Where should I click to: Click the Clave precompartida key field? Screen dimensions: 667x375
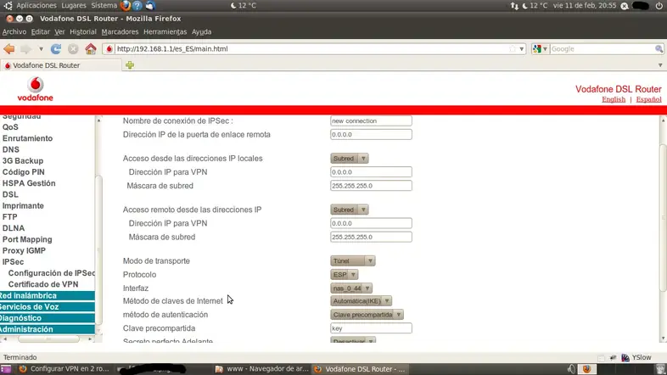371,328
